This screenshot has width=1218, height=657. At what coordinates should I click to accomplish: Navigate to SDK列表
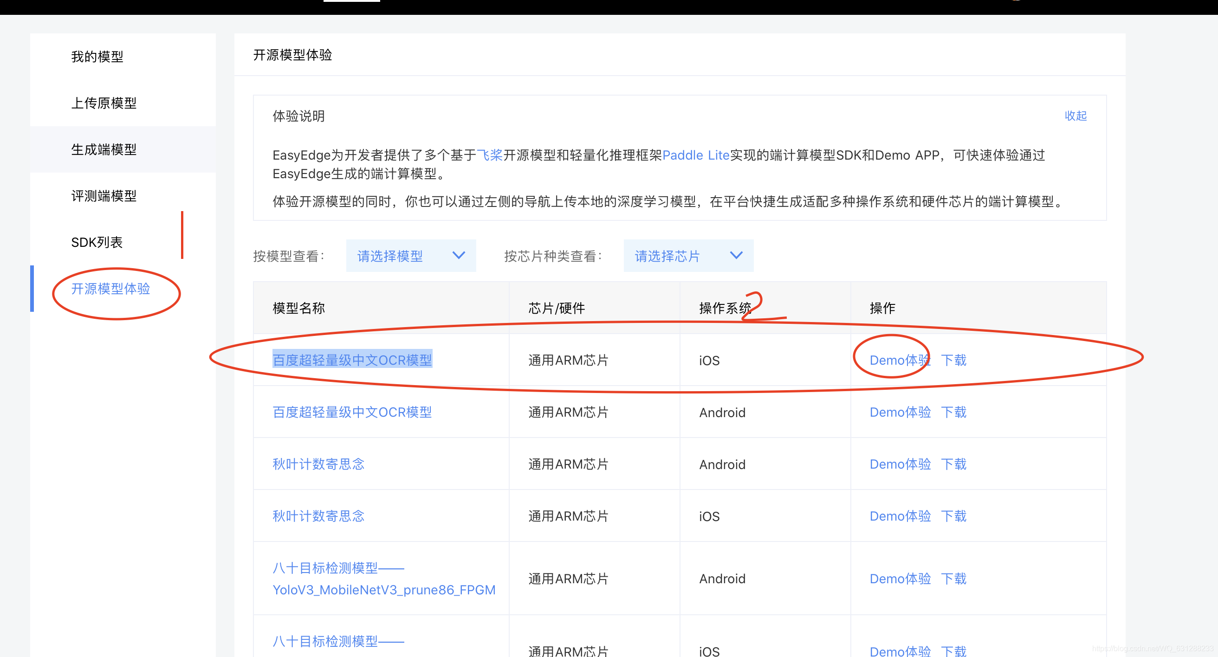click(x=97, y=242)
